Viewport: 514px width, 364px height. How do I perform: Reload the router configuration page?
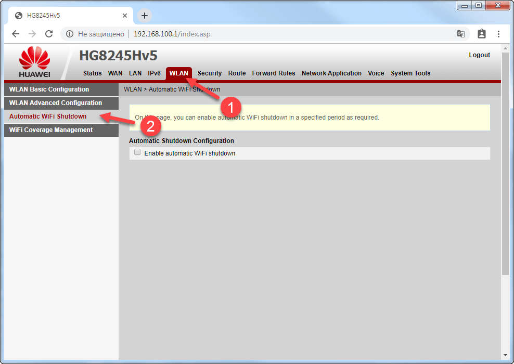[48, 33]
